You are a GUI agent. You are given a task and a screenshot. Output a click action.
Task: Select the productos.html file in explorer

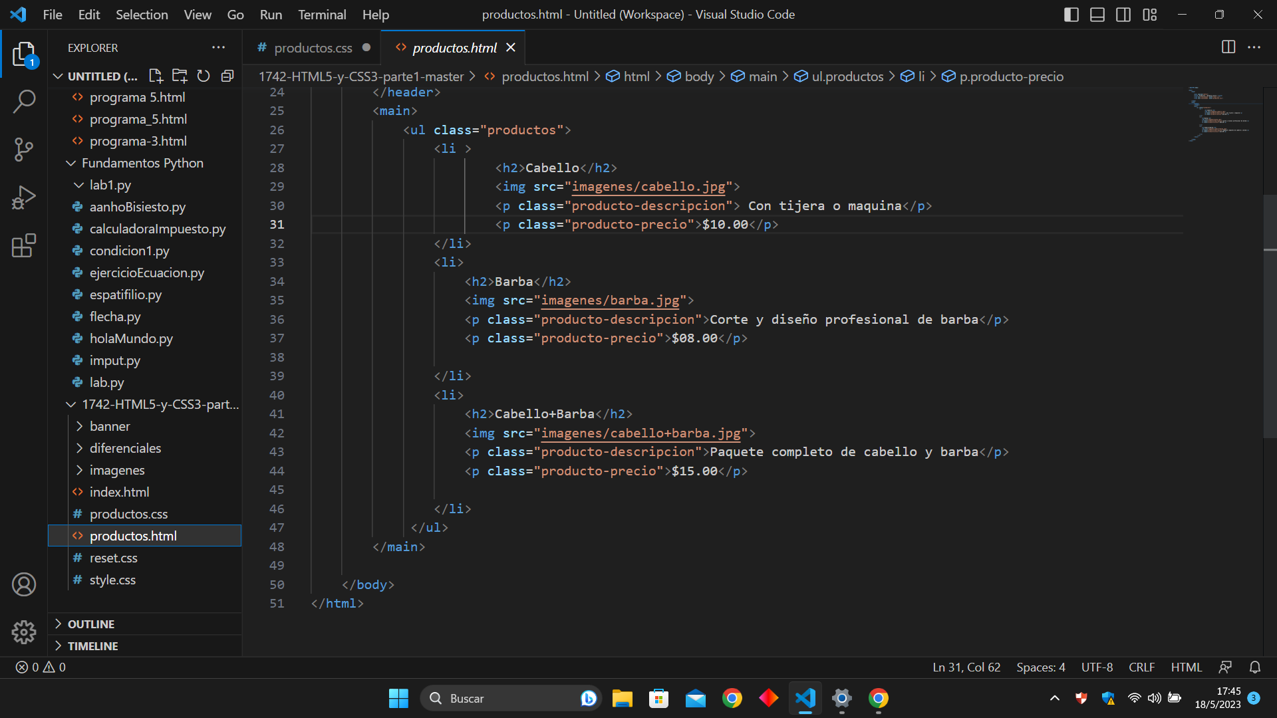click(132, 536)
